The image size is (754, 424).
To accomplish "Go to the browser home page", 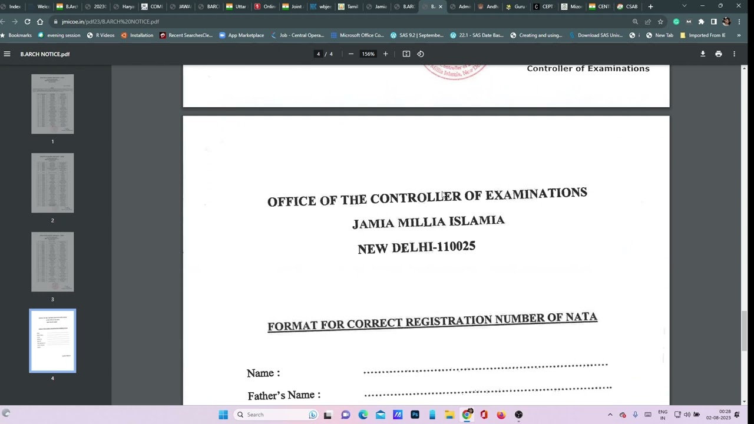I will 40,22.
